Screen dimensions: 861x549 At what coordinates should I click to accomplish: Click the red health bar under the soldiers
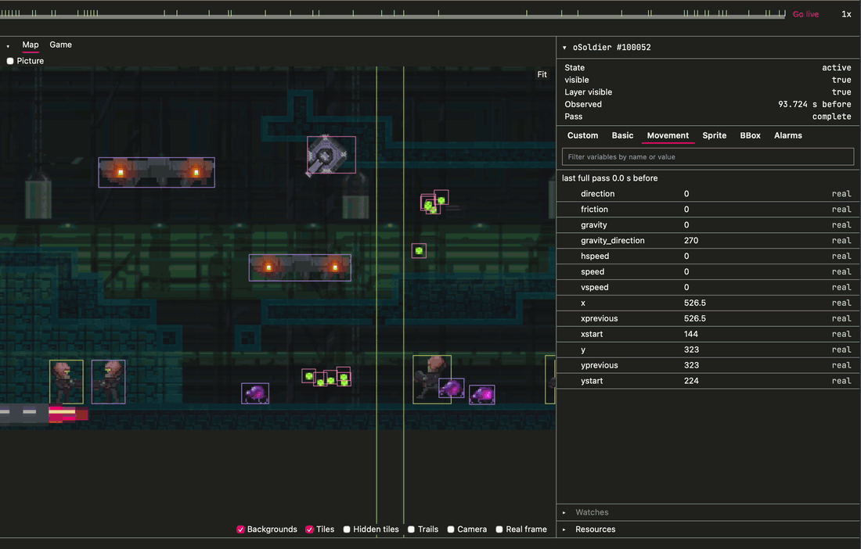click(68, 414)
